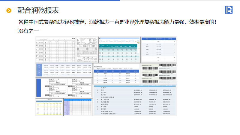Click the blue R logo icon

pos(229,10)
